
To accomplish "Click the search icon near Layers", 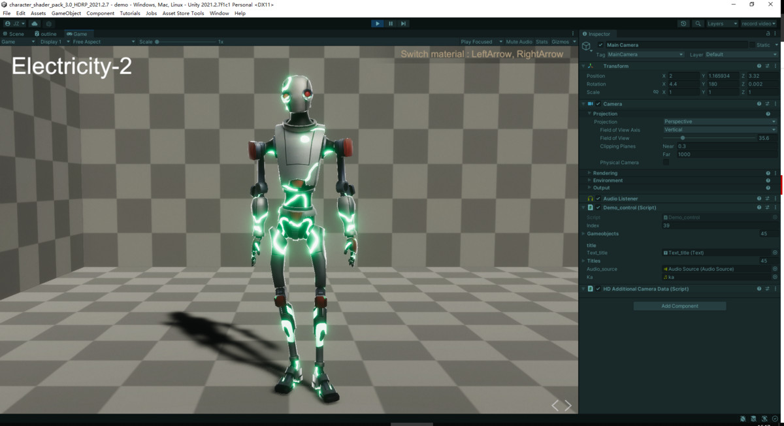I will (x=698, y=24).
